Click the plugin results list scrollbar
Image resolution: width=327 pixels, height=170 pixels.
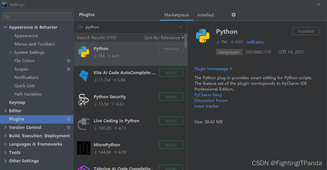(x=186, y=41)
